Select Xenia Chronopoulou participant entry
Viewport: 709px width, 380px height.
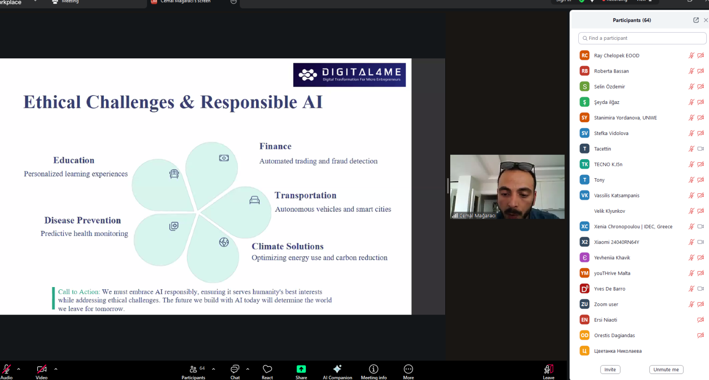pos(633,226)
